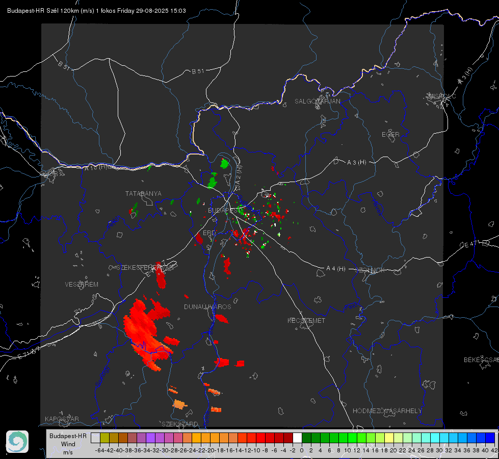Click the map title with date 29-08-2025 15:03
This screenshot has width=499, height=459.
(x=96, y=11)
